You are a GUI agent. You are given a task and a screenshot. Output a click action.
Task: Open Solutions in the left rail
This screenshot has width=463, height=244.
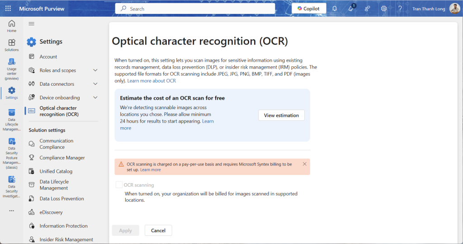pos(12,45)
